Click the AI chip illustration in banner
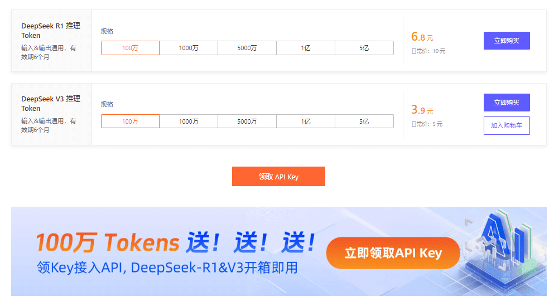 tap(504, 251)
